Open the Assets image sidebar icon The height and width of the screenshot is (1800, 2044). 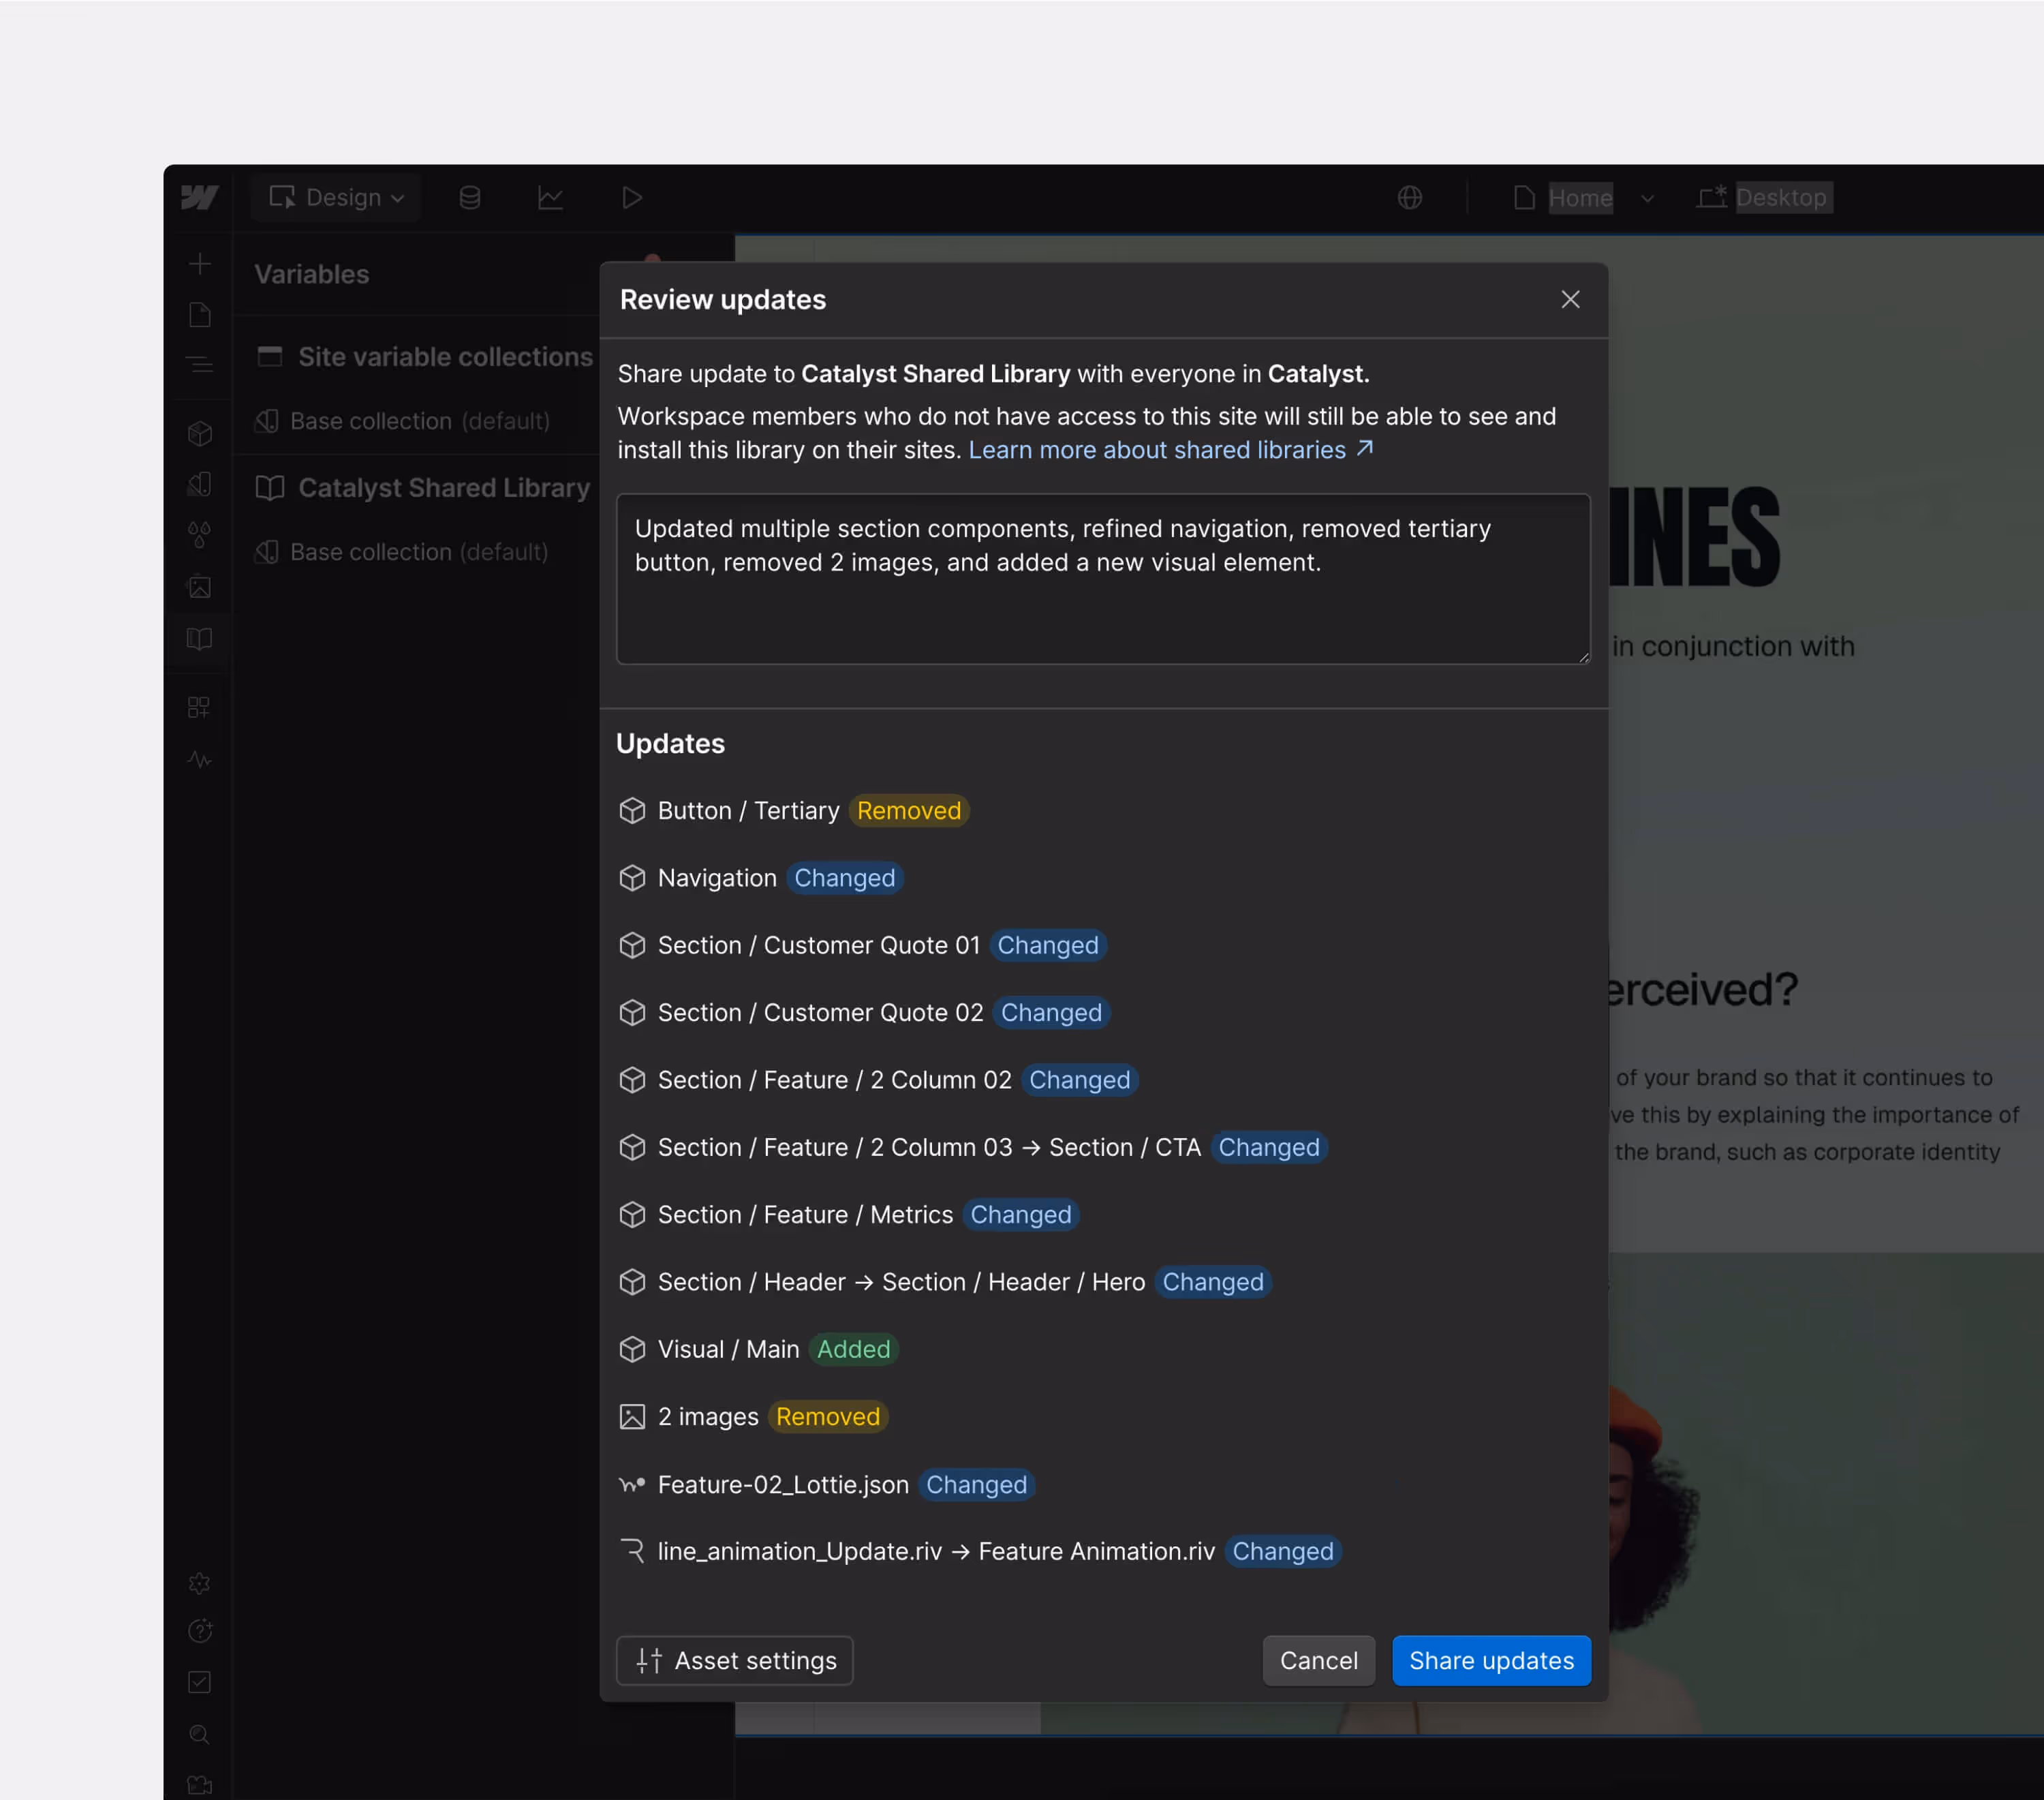click(x=199, y=586)
